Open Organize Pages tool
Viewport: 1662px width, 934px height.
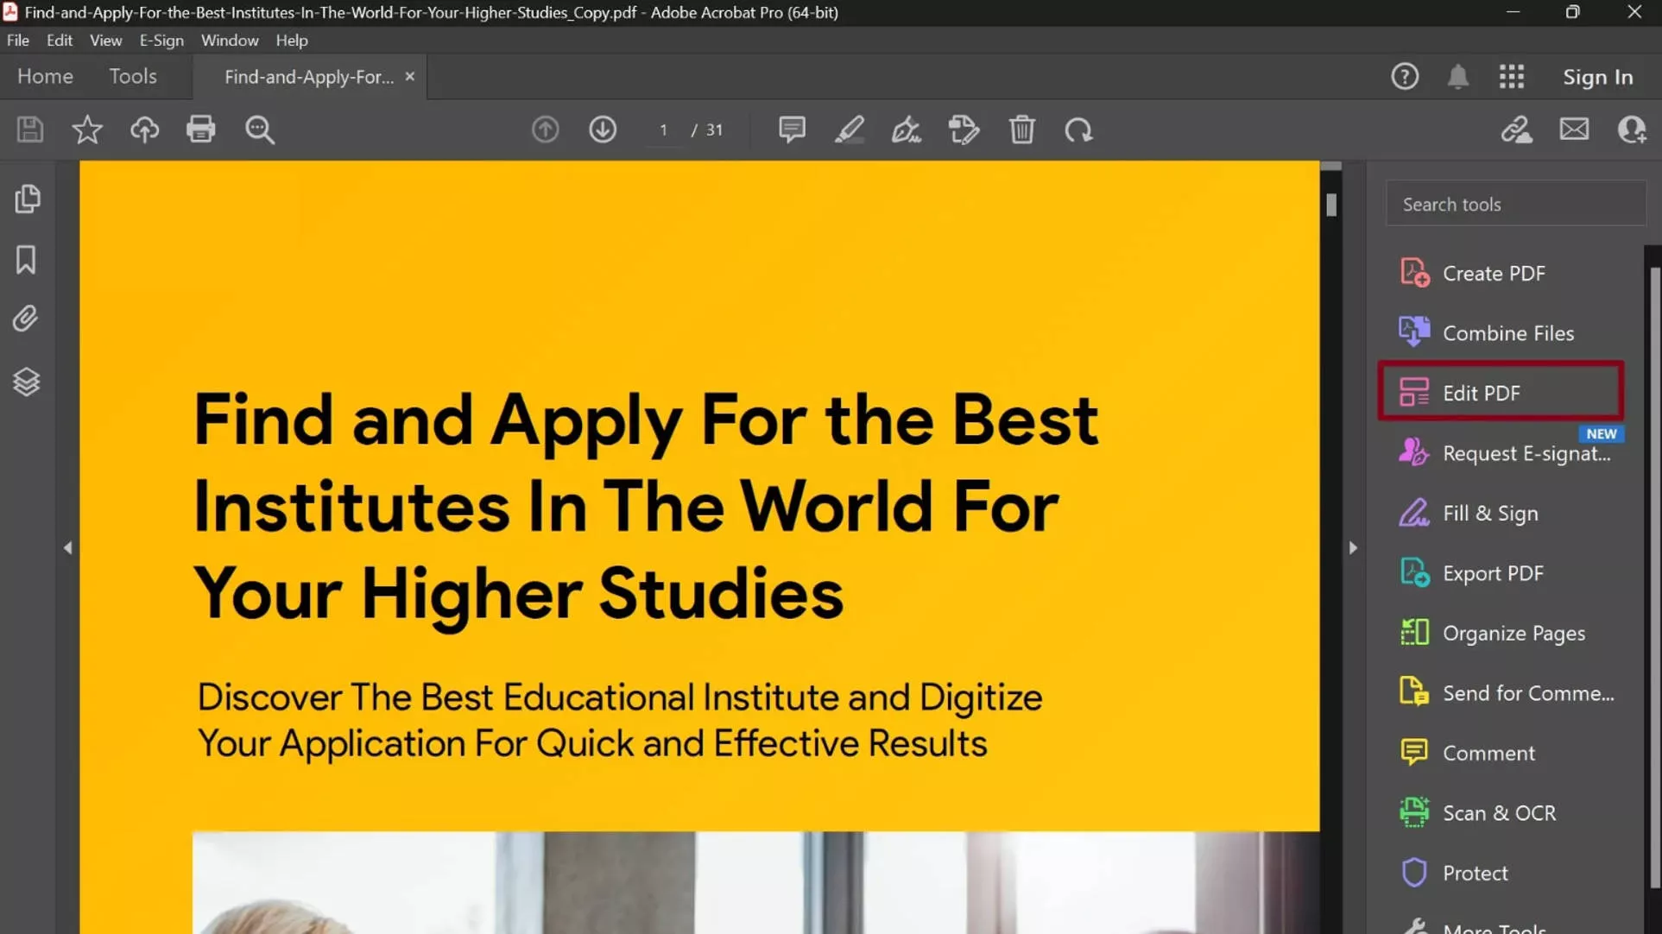click(1501, 633)
